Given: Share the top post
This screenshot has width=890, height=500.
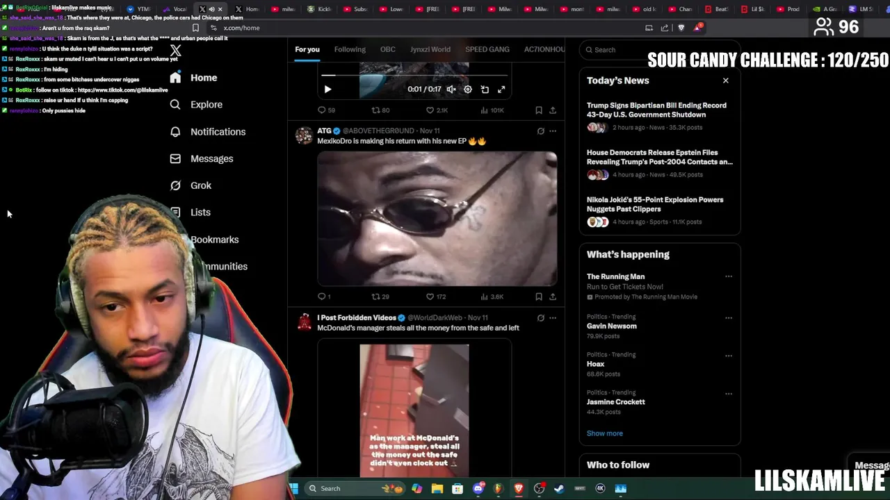Looking at the screenshot, I should point(553,110).
